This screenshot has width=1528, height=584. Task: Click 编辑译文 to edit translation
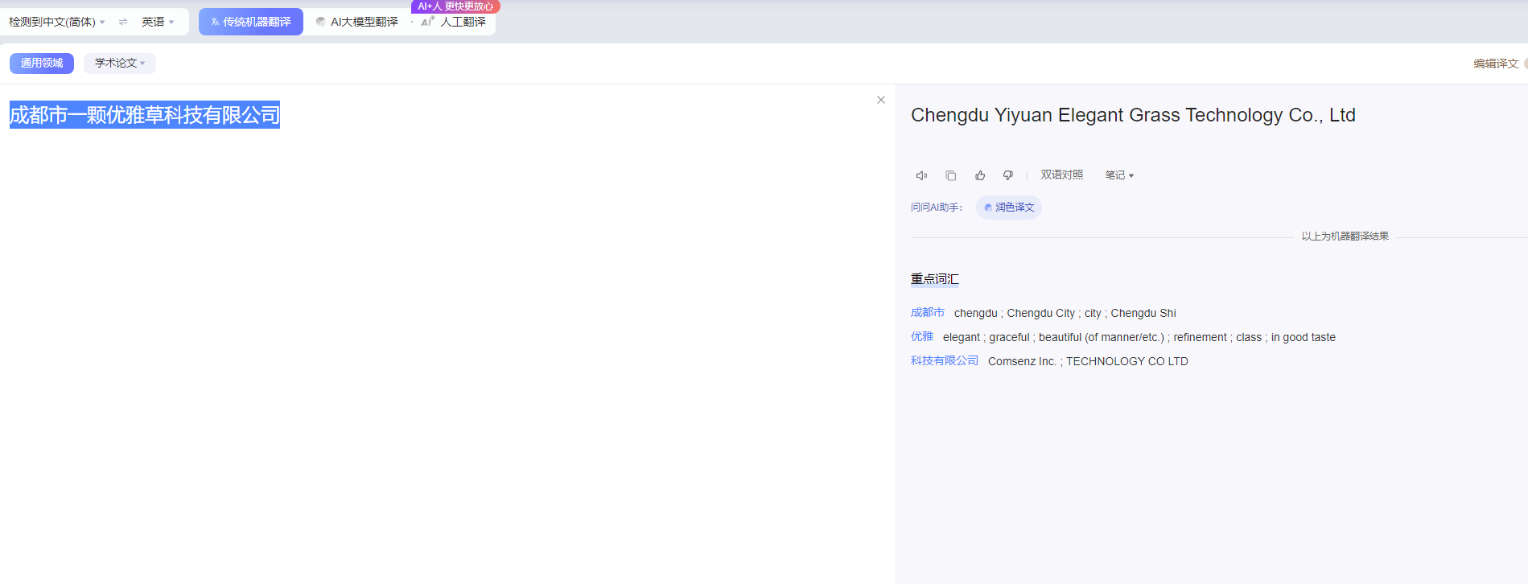coord(1496,64)
